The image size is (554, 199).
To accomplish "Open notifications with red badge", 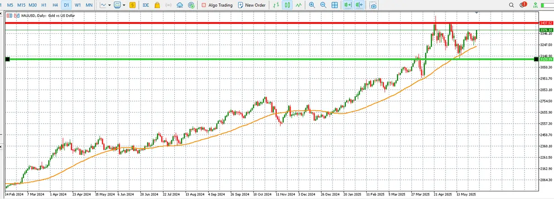I will pos(524,5).
